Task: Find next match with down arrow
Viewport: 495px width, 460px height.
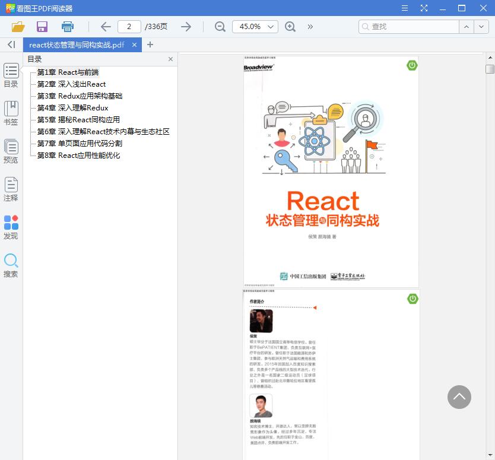Action: pos(481,27)
